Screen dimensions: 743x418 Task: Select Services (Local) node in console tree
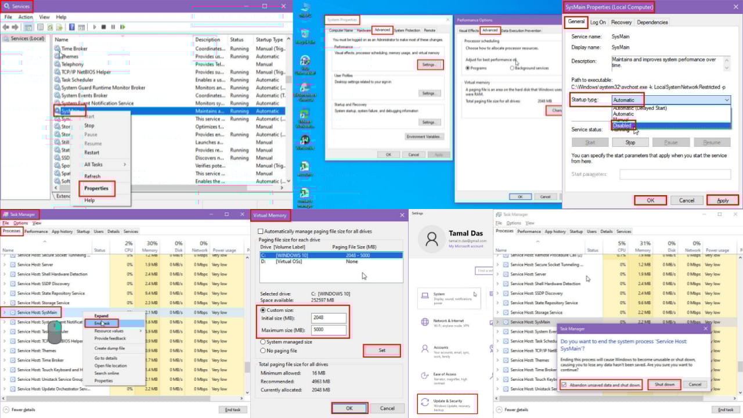(23, 39)
